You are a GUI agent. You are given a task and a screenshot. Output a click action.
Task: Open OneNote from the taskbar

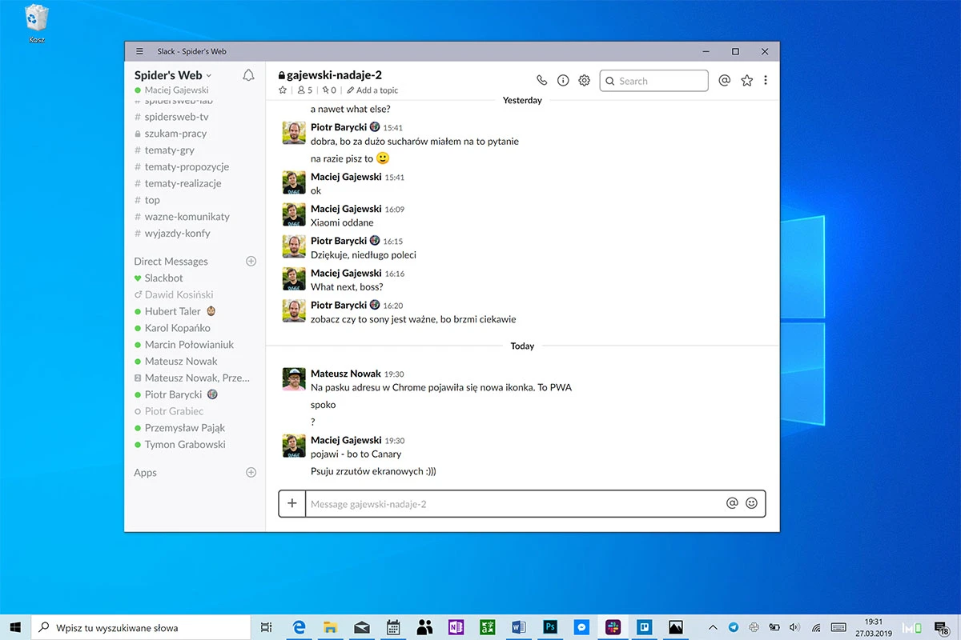pos(456,627)
